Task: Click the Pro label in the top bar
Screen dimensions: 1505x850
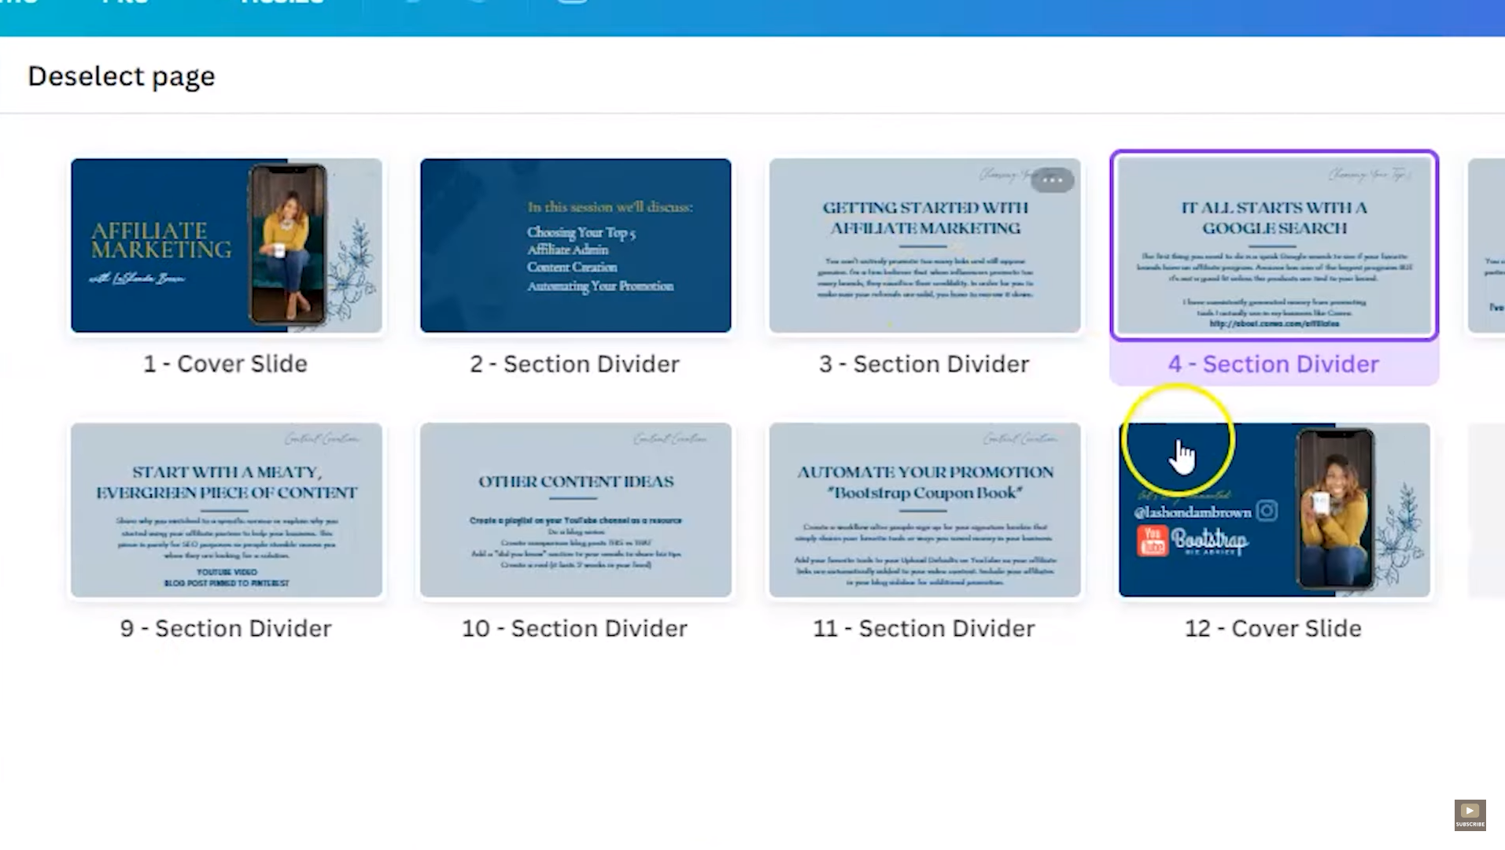Action: pos(123,4)
